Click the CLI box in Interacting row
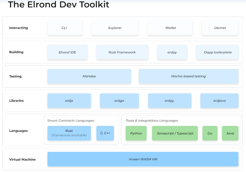The height and width of the screenshot is (172, 246). click(65, 28)
